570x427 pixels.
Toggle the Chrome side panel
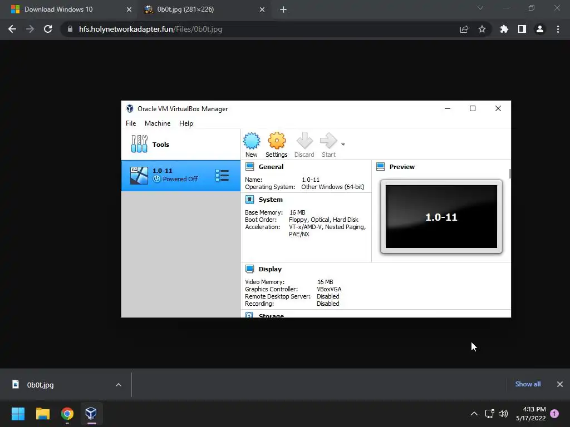pos(522,29)
